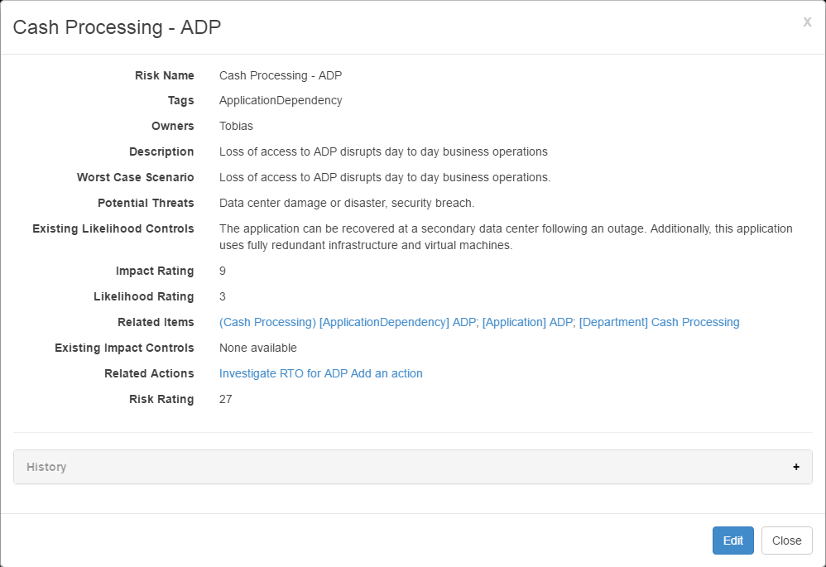Click the Risk Name value Cash Processing - ADP
The height and width of the screenshot is (567, 826).
(281, 75)
